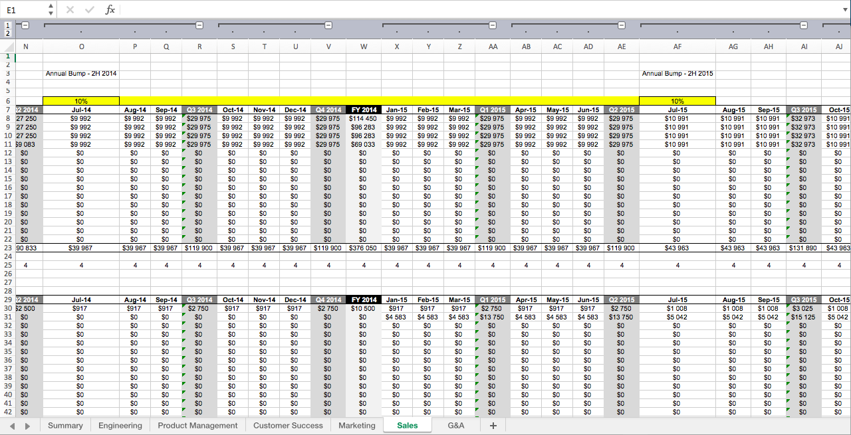Select column W header

point(364,46)
